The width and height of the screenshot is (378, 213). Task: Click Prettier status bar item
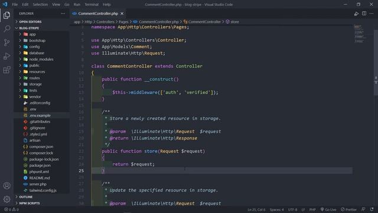click(348, 209)
